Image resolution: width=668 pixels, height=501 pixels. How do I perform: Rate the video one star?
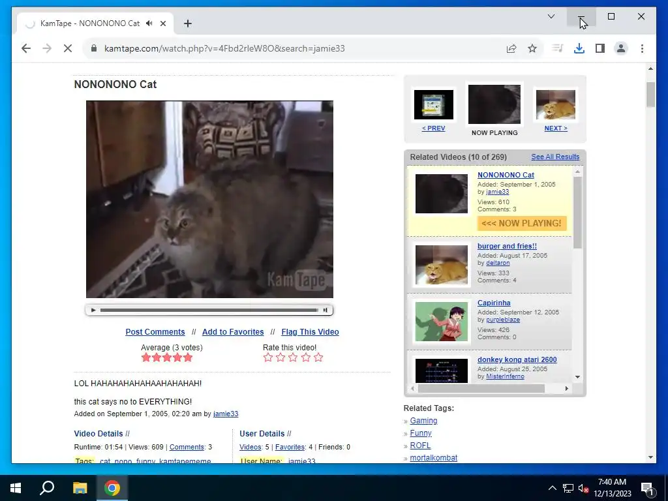268,357
